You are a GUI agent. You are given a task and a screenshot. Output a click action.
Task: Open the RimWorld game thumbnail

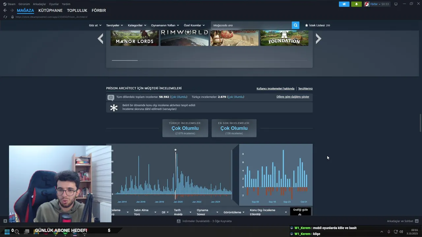coord(184,38)
